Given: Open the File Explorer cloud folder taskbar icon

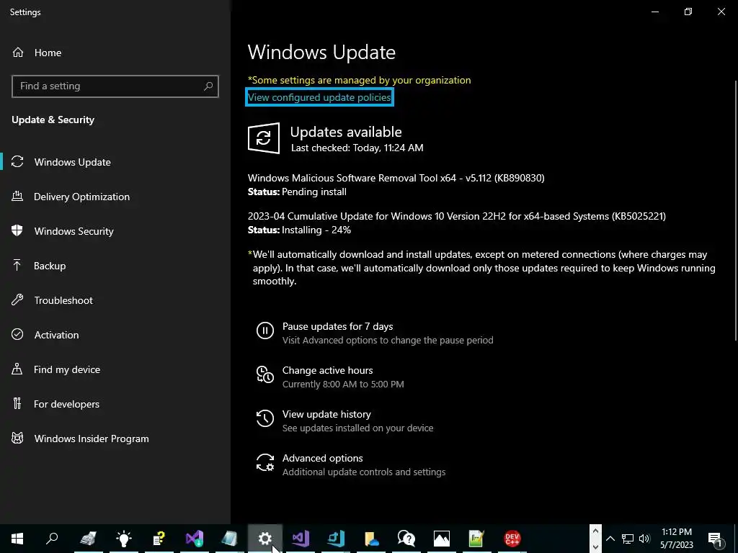Looking at the screenshot, I should pos(371,539).
